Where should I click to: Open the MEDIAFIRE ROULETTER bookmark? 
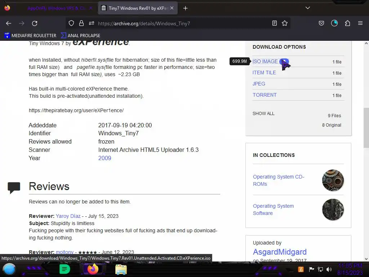tap(30, 36)
